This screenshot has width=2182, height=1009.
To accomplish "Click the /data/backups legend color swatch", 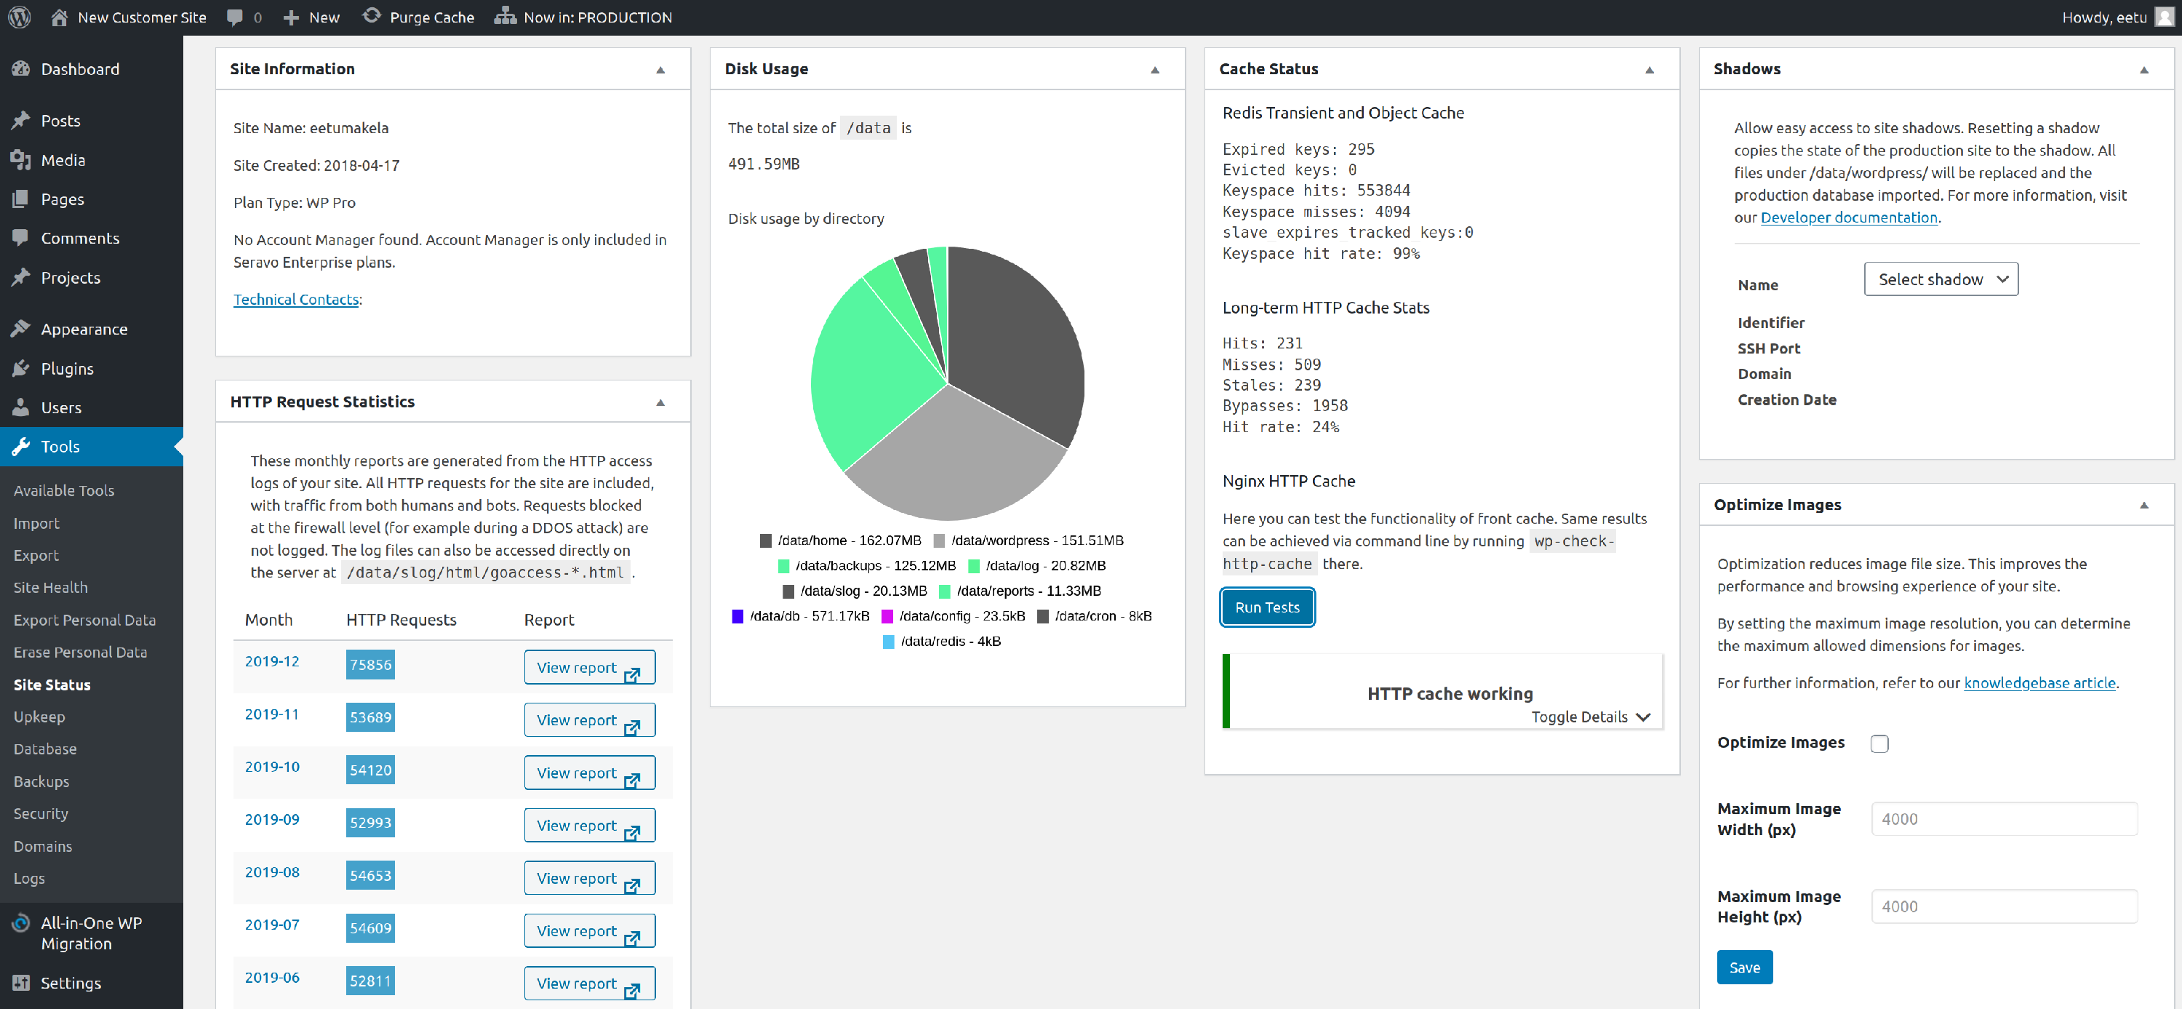I will (x=783, y=566).
